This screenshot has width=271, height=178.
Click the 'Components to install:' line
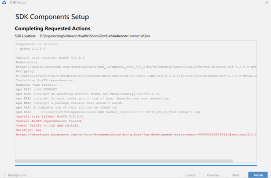click(37, 44)
